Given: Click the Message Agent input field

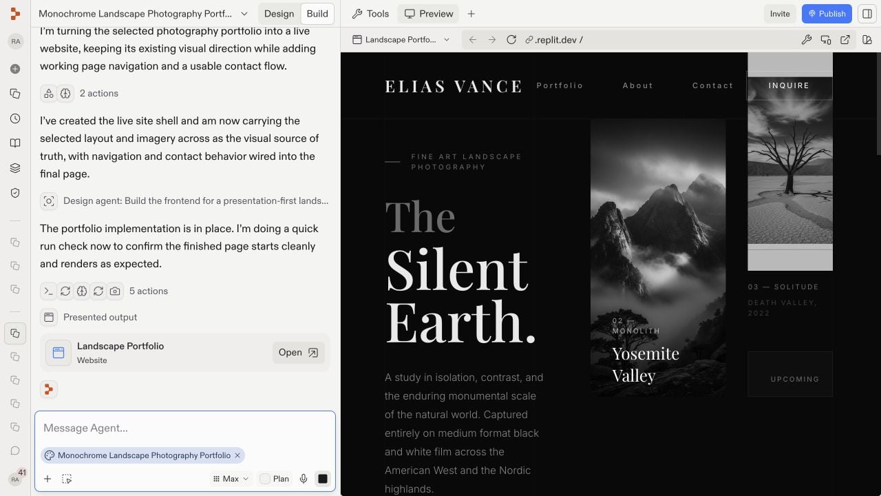Looking at the screenshot, I should 185,428.
